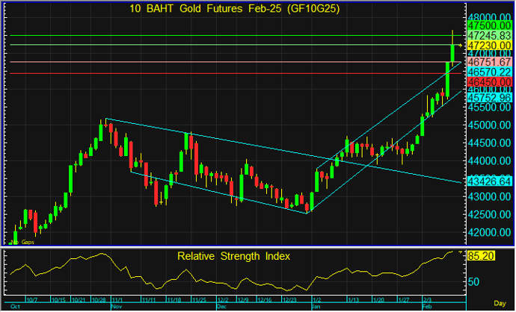The image size is (516, 312).
Task: Click the Feb month label on axis
Action: click(x=428, y=306)
